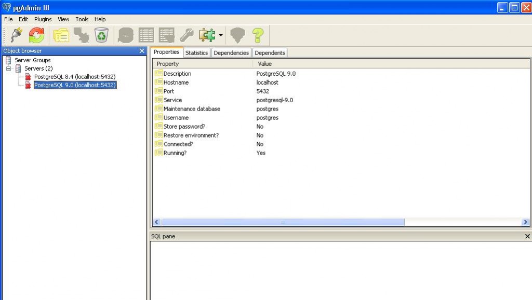Viewport: 532px width, 300px height.
Task: Open the SQL query tool icon
Action: 126,35
